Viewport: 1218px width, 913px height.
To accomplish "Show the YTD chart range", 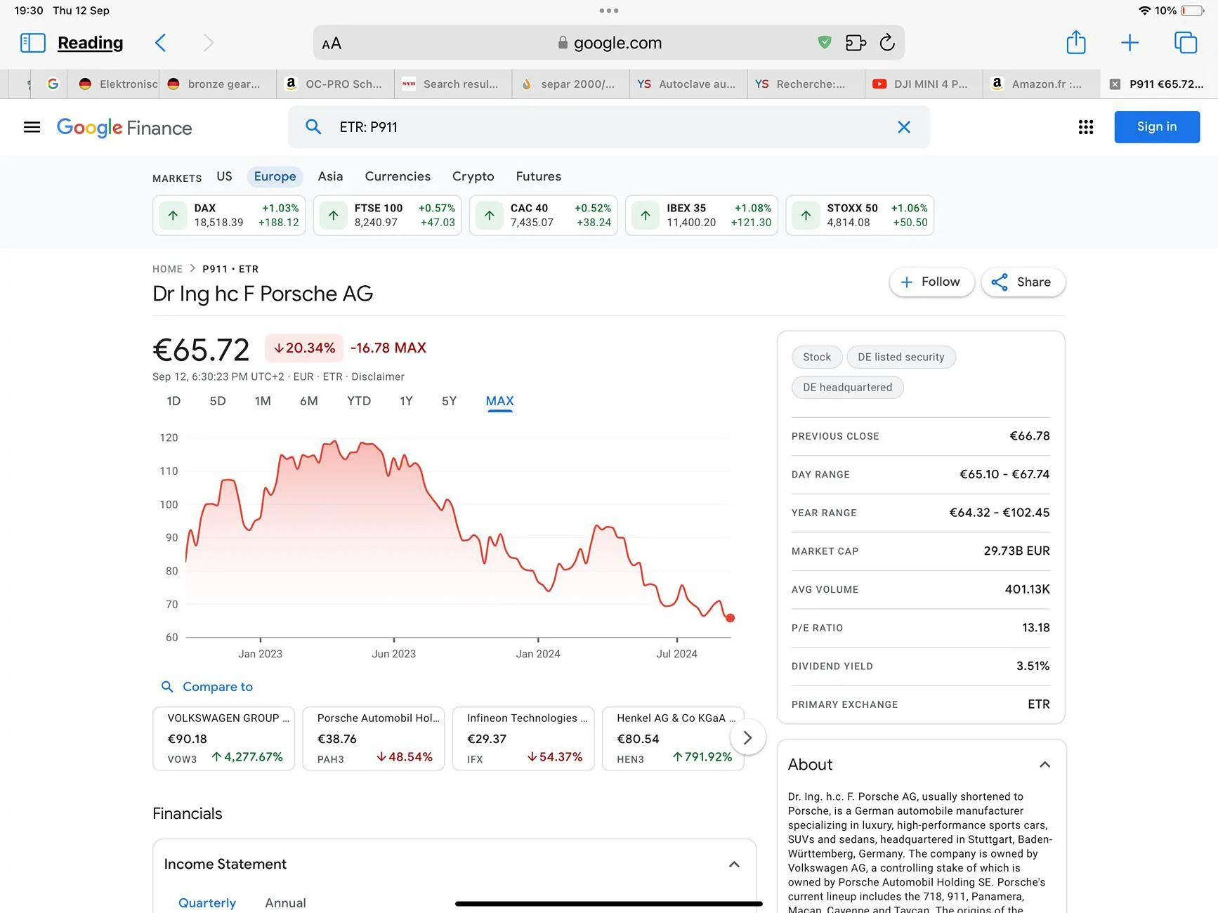I will coord(359,401).
